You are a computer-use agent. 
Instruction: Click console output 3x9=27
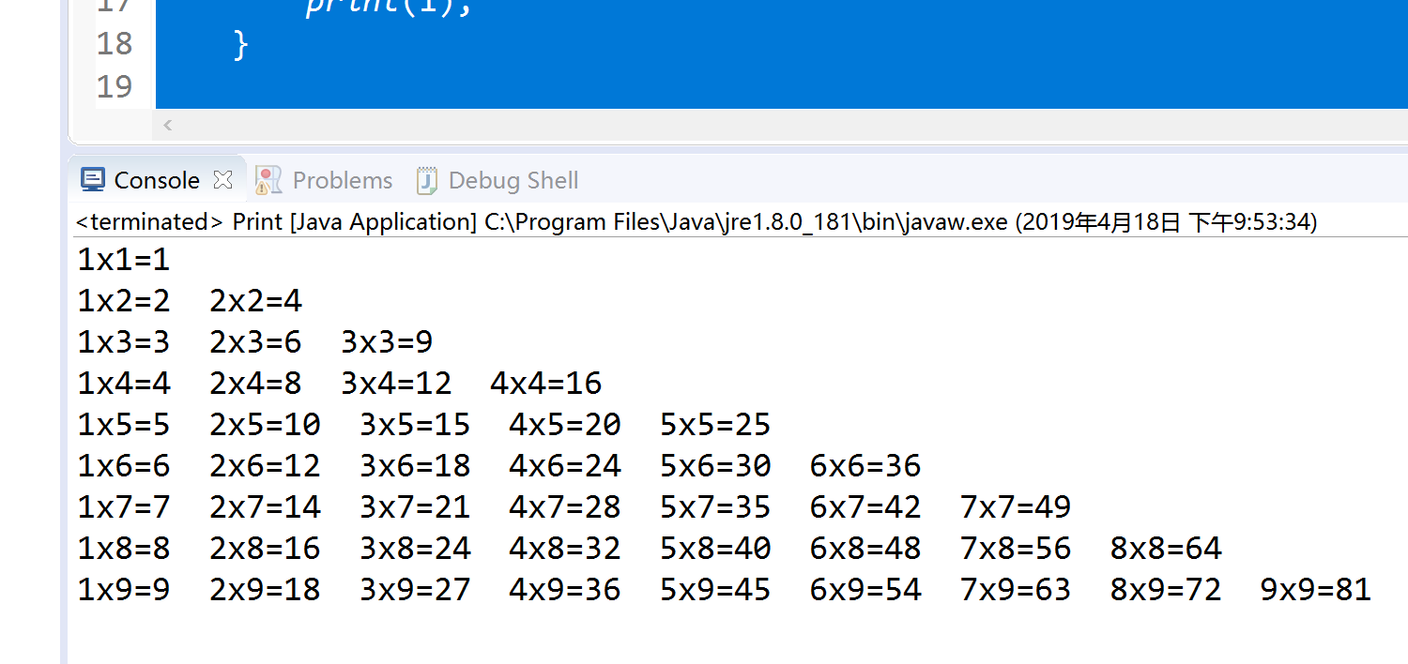[x=416, y=590]
